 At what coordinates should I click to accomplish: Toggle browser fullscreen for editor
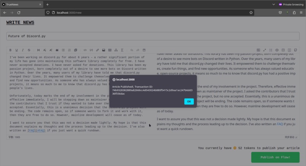point(271,50)
